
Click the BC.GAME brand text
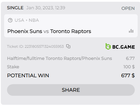tap(124, 47)
